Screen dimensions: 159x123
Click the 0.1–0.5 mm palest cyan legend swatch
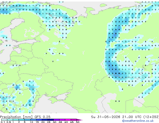(4, 120)
